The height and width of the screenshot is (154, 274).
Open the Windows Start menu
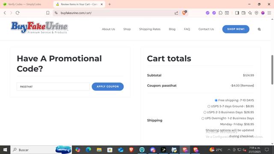(x=5, y=150)
